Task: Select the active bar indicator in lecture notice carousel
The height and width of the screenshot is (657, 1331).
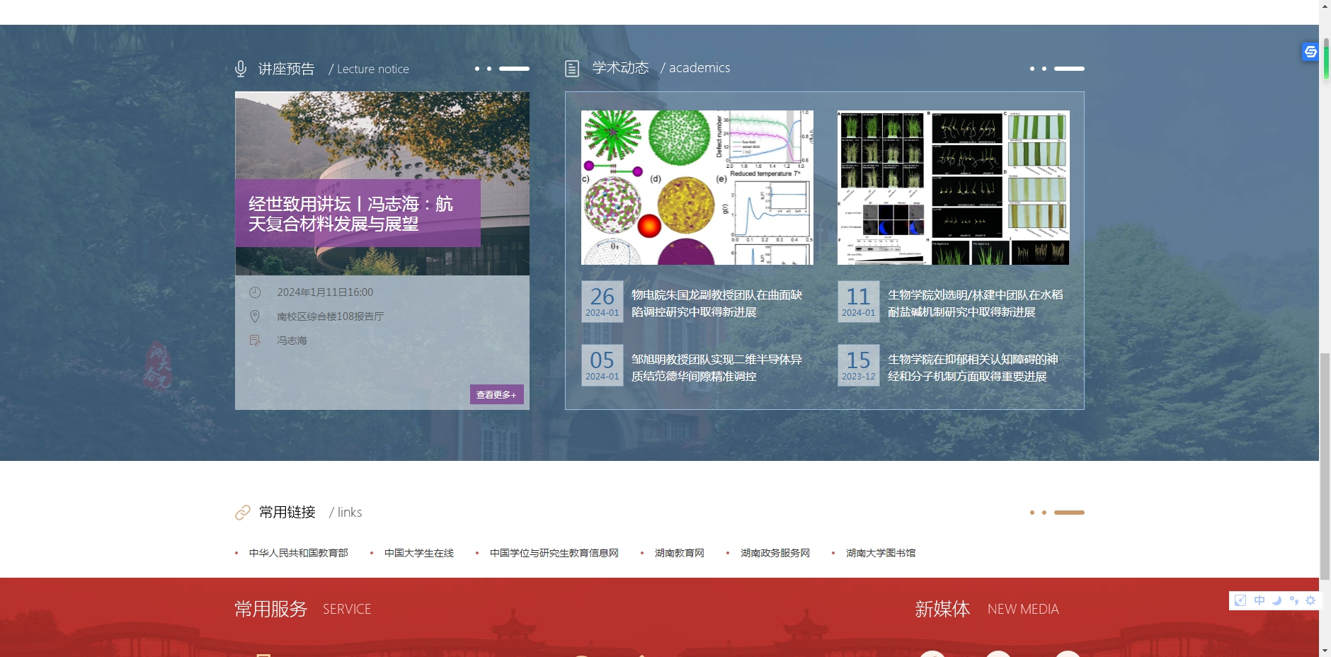Action: point(514,69)
